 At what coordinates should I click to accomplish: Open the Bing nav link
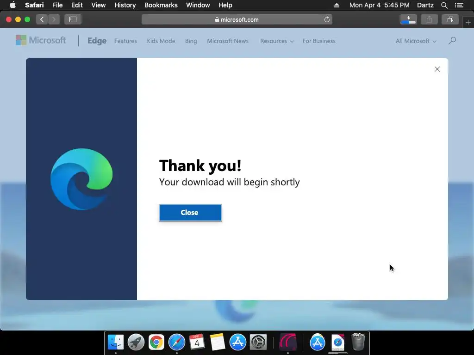click(191, 41)
